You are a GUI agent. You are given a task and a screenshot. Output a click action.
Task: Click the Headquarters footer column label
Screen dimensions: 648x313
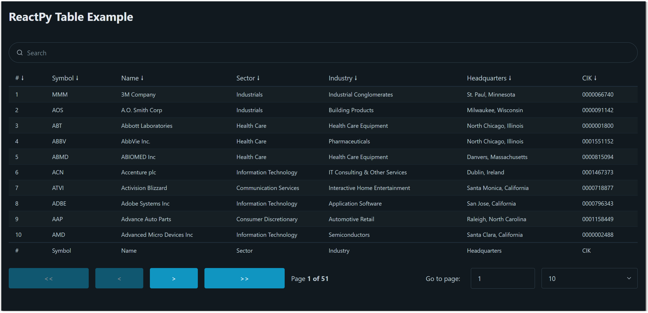pyautogui.click(x=484, y=251)
